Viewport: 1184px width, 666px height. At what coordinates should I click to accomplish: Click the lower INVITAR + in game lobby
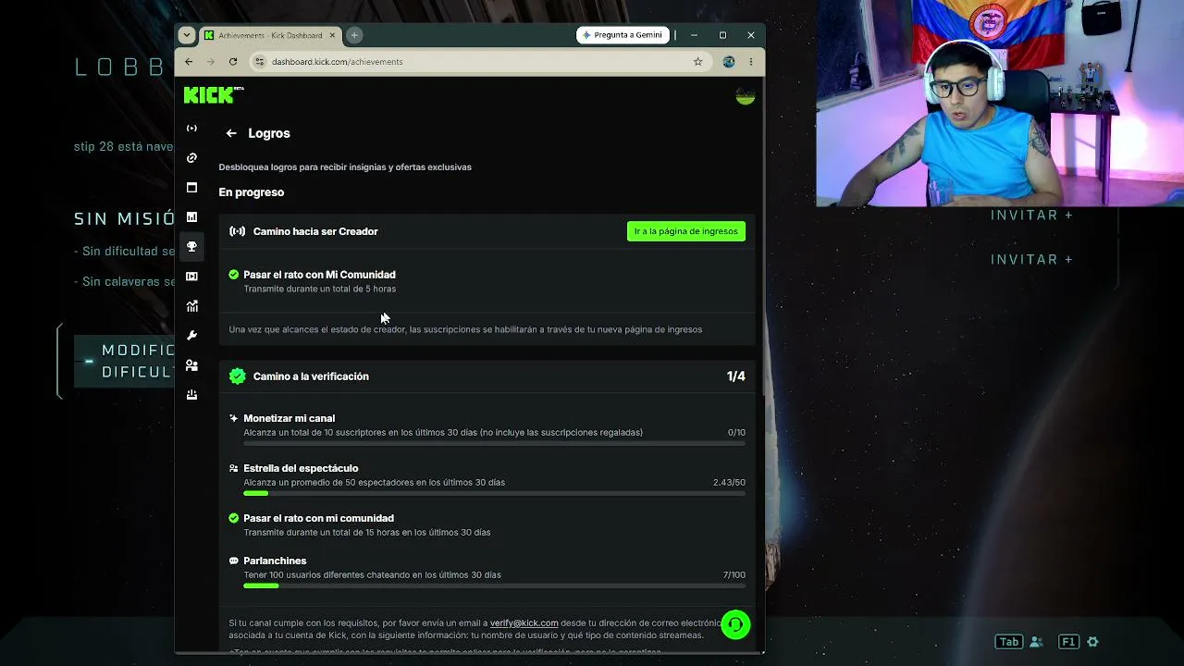click(x=1031, y=259)
